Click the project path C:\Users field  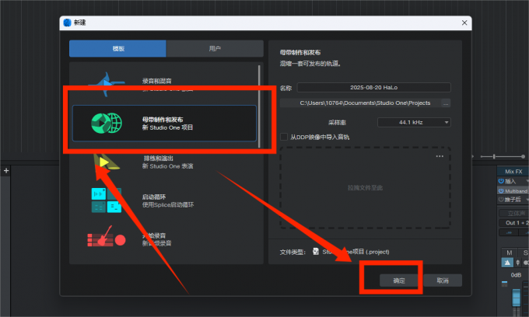[360, 103]
